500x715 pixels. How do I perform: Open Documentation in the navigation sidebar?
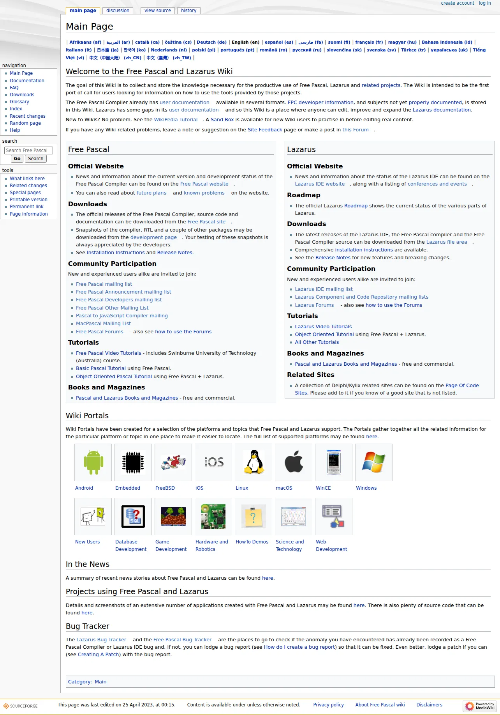[x=27, y=81]
